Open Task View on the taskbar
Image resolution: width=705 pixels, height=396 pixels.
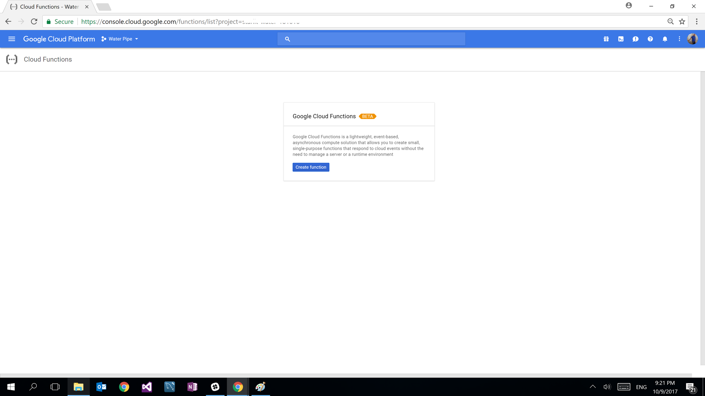pos(55,387)
